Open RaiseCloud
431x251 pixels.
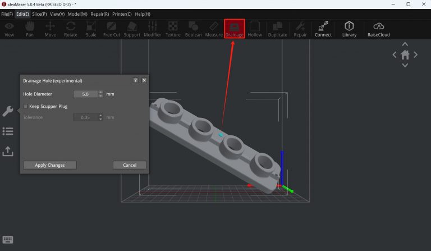pos(378,29)
